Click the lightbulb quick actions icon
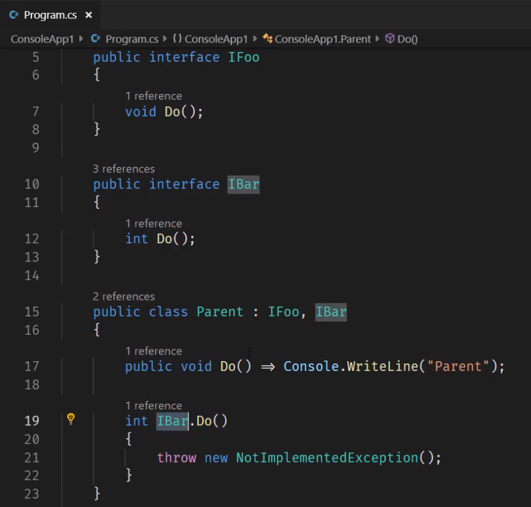The height and width of the screenshot is (507, 531). click(x=71, y=418)
